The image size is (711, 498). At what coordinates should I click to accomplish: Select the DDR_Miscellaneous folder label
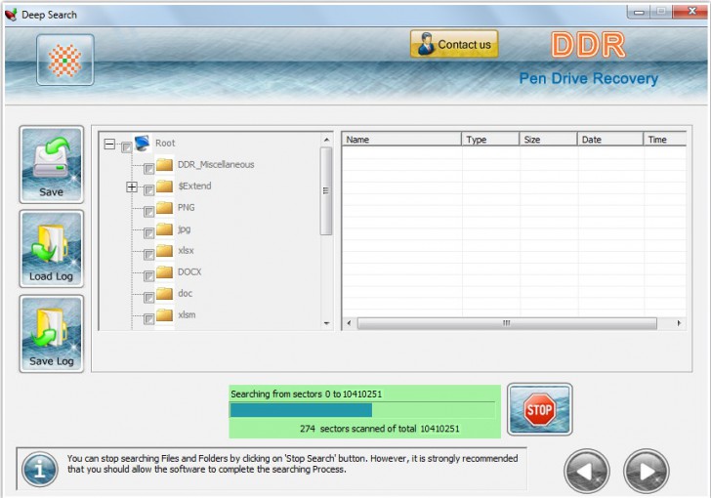tap(216, 165)
